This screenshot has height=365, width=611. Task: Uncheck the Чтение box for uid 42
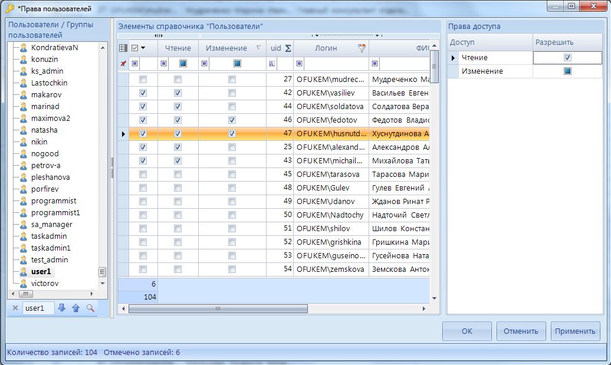[x=178, y=93]
